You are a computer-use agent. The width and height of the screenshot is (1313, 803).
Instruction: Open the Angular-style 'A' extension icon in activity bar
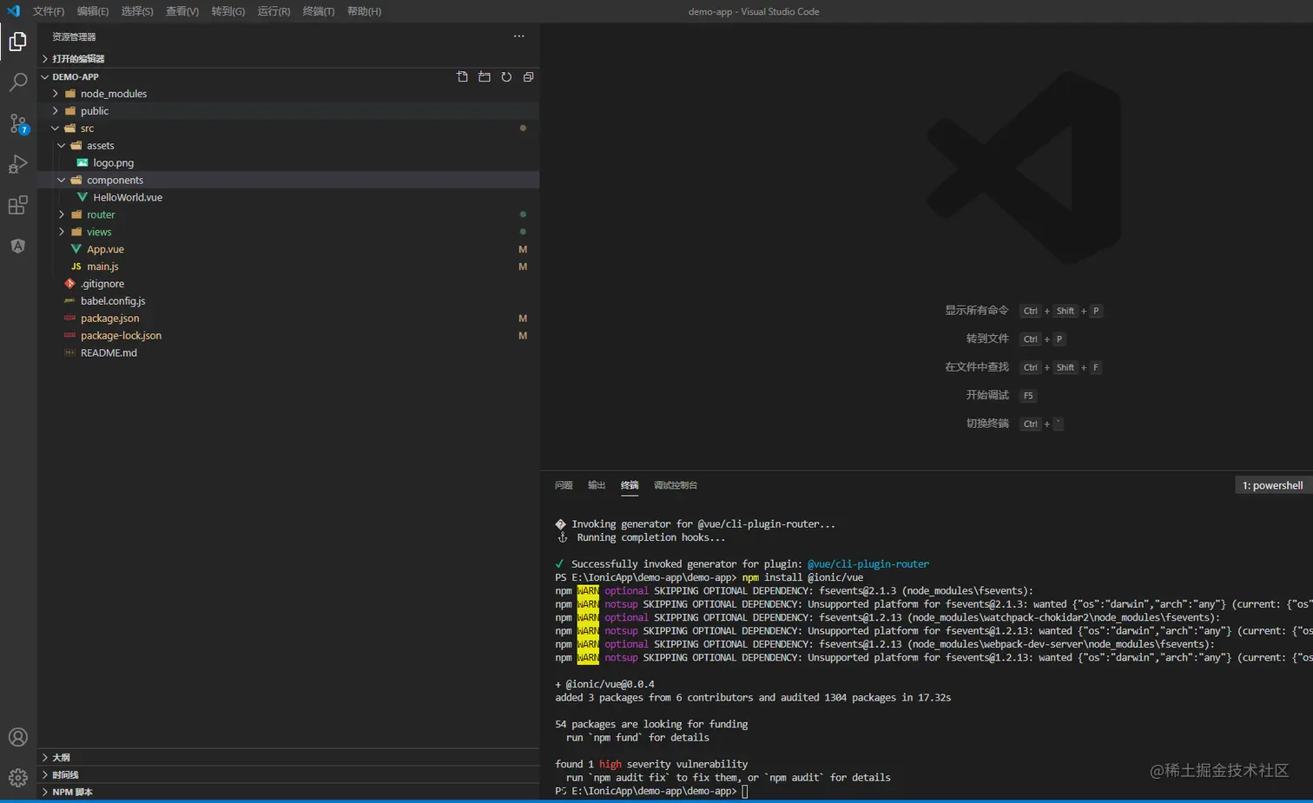click(x=17, y=246)
